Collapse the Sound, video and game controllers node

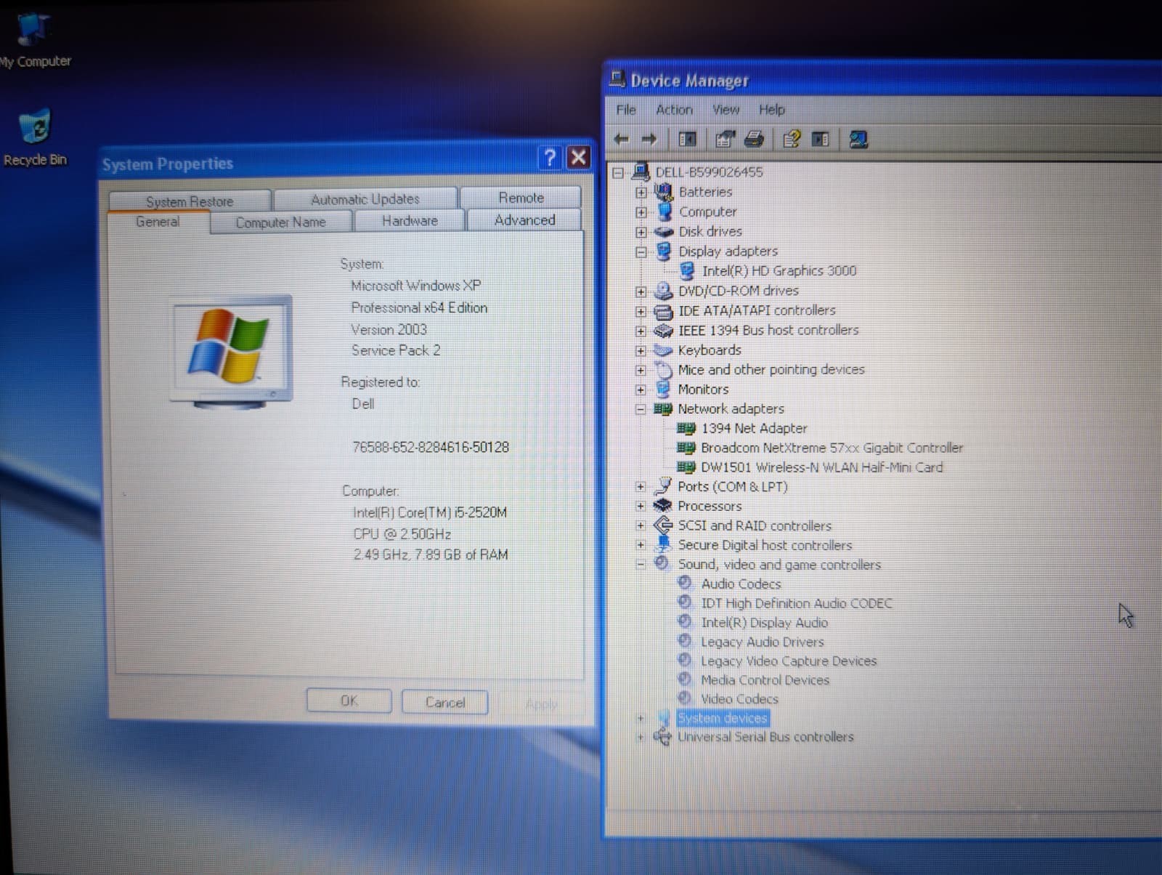pyautogui.click(x=640, y=564)
